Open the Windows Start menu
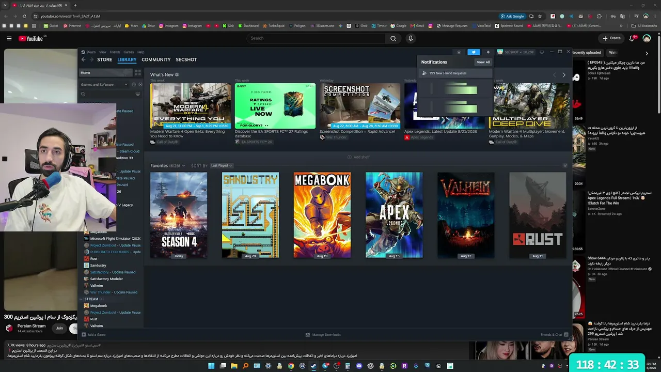 [211, 366]
